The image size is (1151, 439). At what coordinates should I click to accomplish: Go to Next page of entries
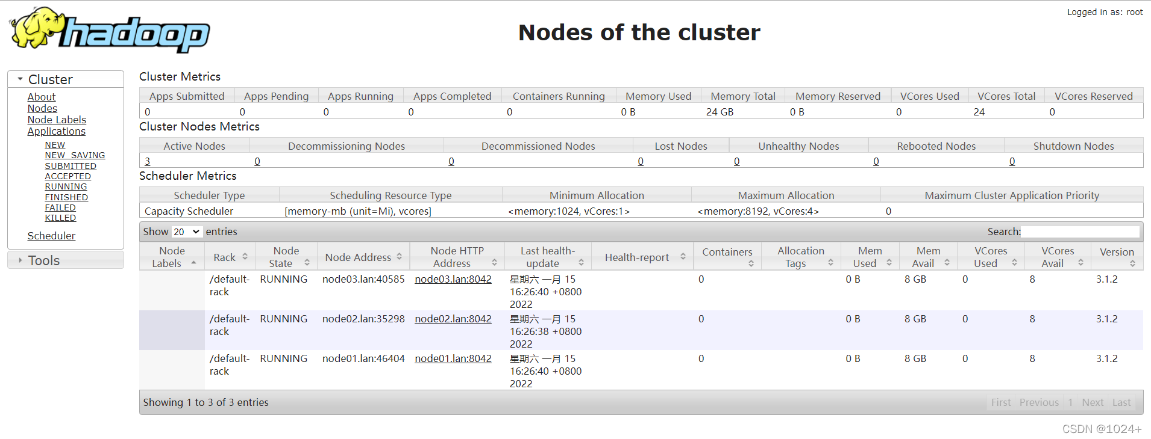[x=1093, y=402]
